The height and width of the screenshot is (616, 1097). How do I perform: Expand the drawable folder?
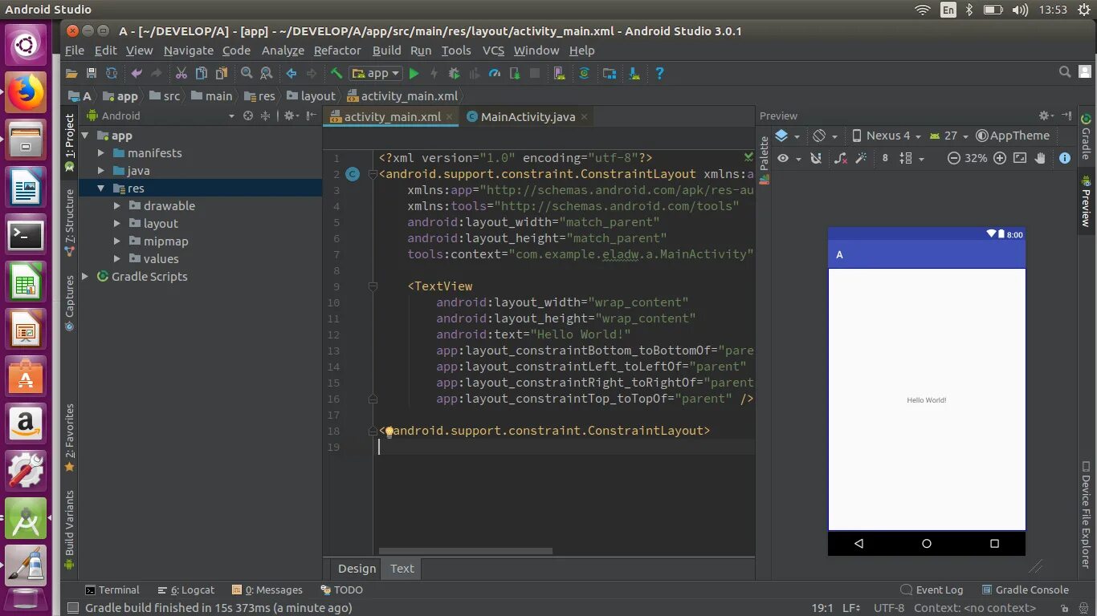[117, 206]
